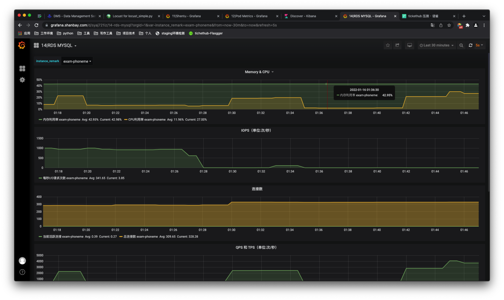Open the 应用 apps shortcut
Screen dimensions: 504x300
[24, 33]
